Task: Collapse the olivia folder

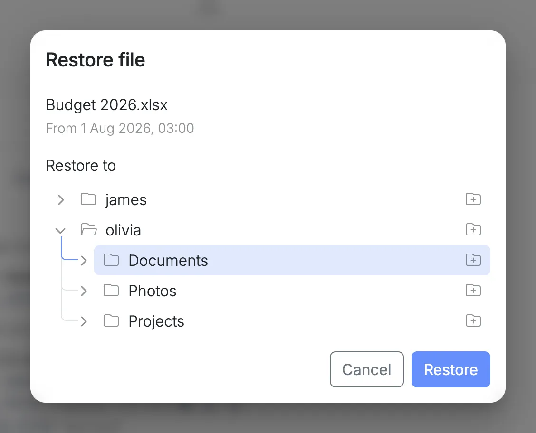Action: (x=60, y=231)
